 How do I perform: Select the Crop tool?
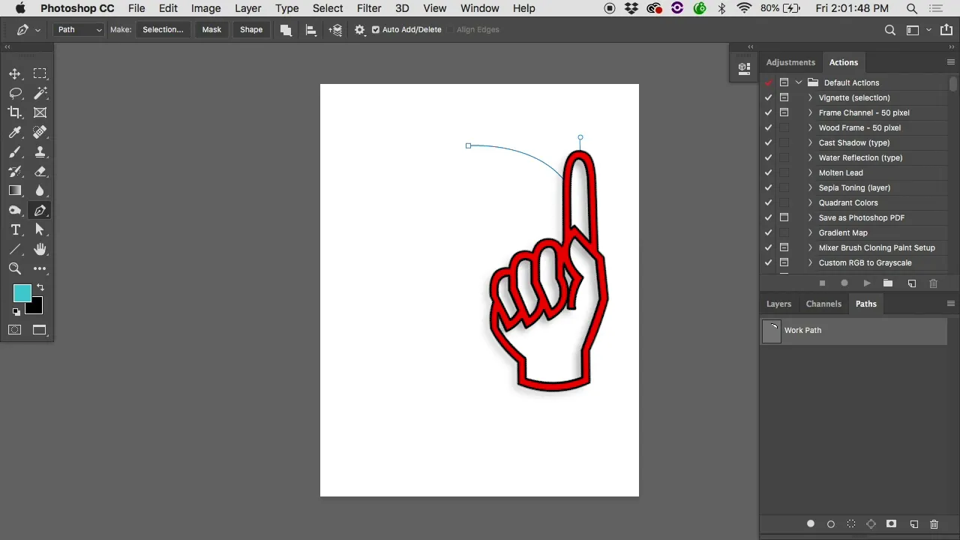[15, 112]
